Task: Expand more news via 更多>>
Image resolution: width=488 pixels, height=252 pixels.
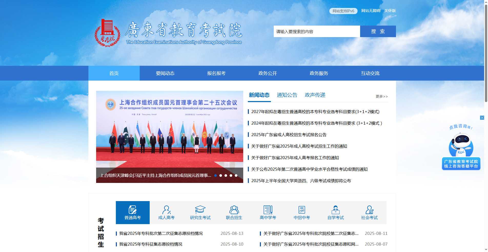Action: [382, 96]
